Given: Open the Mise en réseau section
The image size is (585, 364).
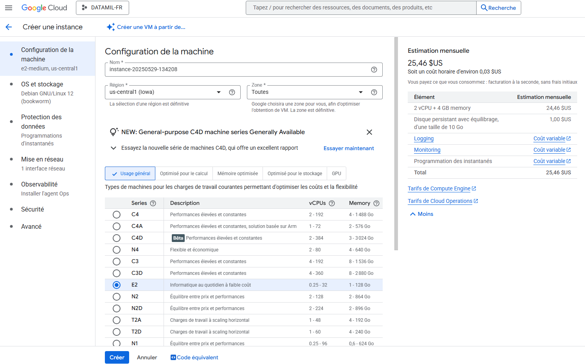Looking at the screenshot, I should (x=41, y=159).
